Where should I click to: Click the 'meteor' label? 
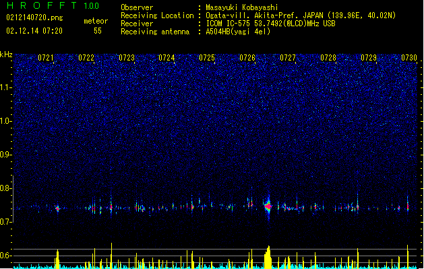pos(96,21)
